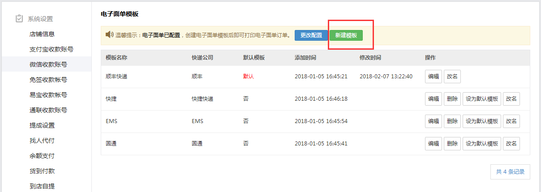The height and width of the screenshot is (192, 541).
Task: Set 快捷 as default template
Action: point(482,99)
